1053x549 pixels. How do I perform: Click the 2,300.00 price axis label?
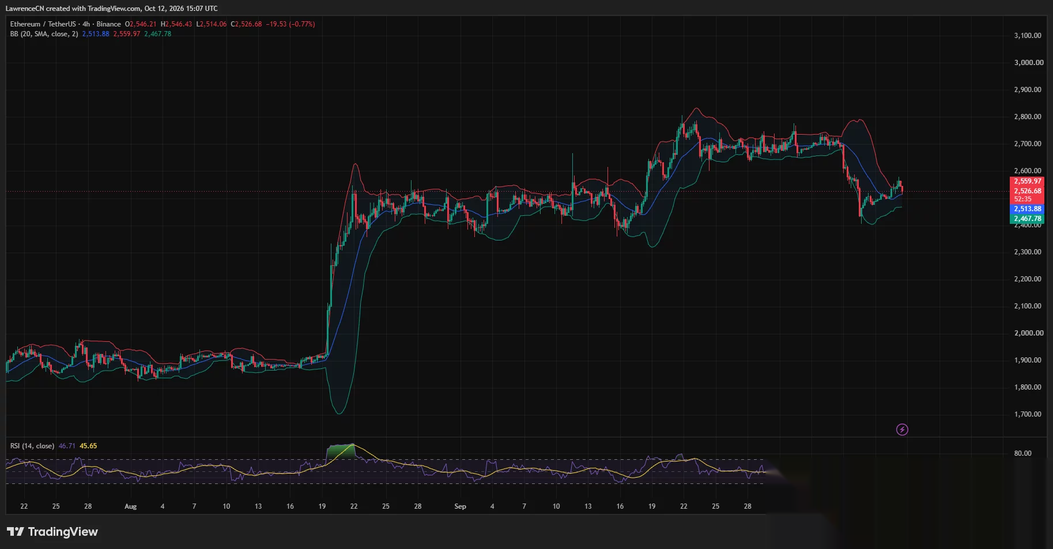[1028, 252]
